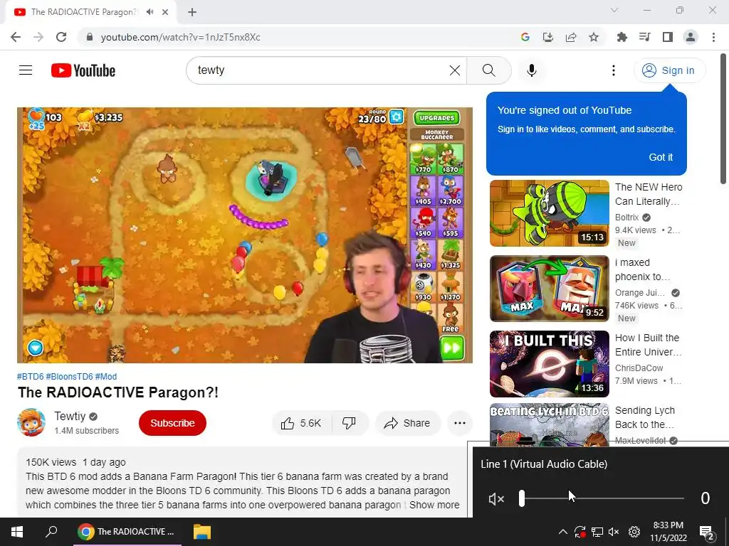Close the RADIOACTIVE Paragon tab
The height and width of the screenshot is (546, 729).
pyautogui.click(x=165, y=12)
